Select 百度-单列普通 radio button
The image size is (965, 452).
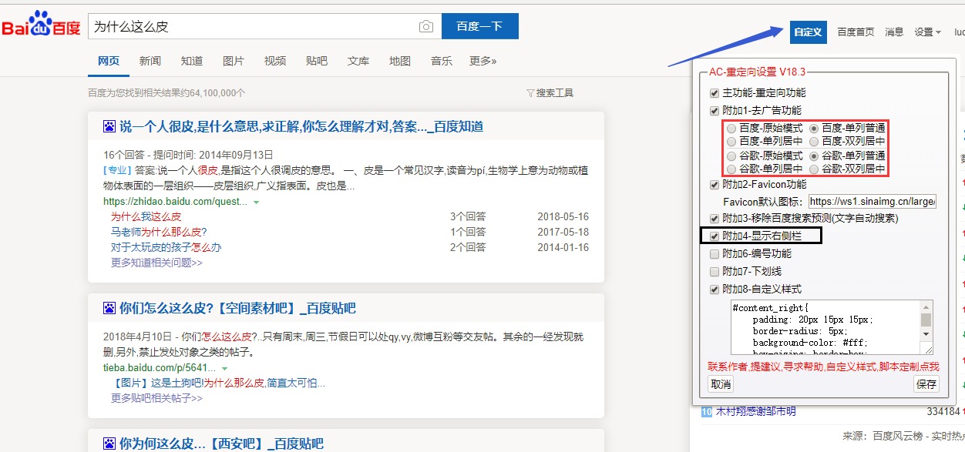(x=814, y=129)
